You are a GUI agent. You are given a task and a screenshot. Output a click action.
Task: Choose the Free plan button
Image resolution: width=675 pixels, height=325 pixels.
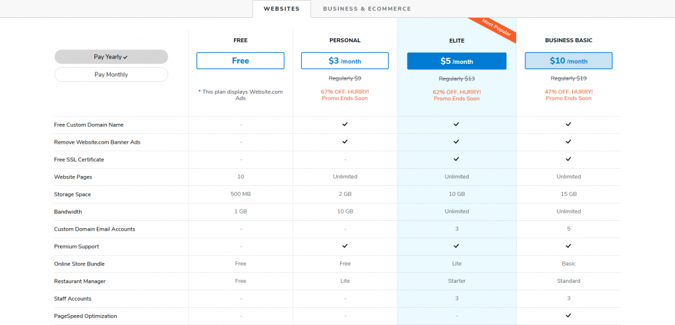tap(240, 61)
